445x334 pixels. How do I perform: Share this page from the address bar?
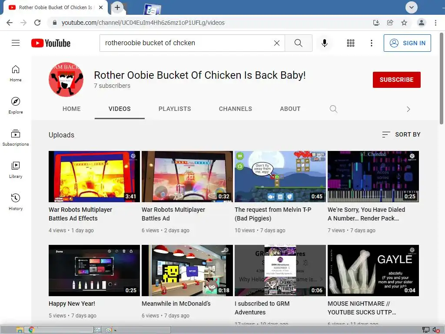390,23
